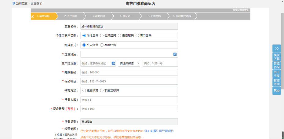This screenshot has width=284, height=139.
Task: Go to step 5 上传材料 tab
Action: pyautogui.click(x=154, y=16)
